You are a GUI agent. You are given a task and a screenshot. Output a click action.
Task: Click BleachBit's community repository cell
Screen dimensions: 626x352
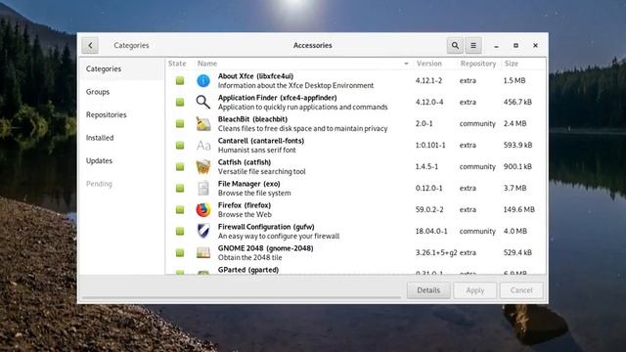477,124
